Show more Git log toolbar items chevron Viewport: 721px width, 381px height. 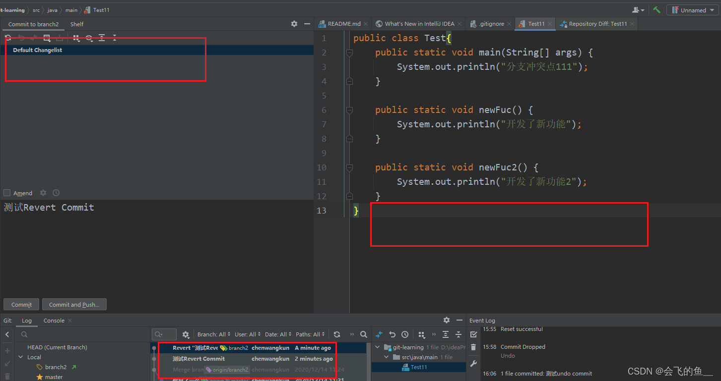click(x=352, y=334)
